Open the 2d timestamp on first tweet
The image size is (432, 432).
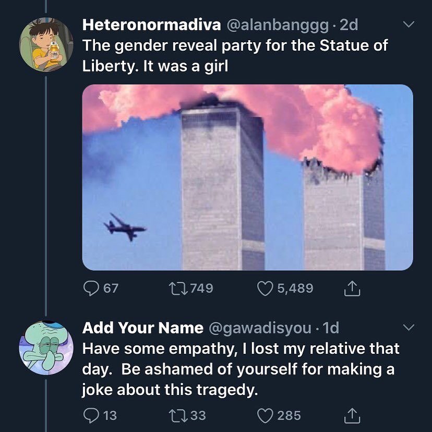349,25
